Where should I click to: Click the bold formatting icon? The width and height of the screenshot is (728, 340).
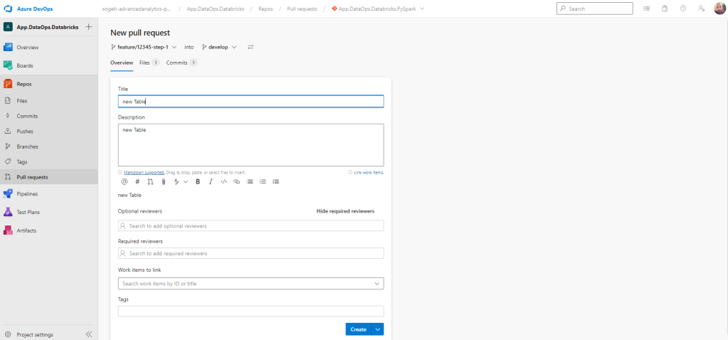click(x=198, y=181)
